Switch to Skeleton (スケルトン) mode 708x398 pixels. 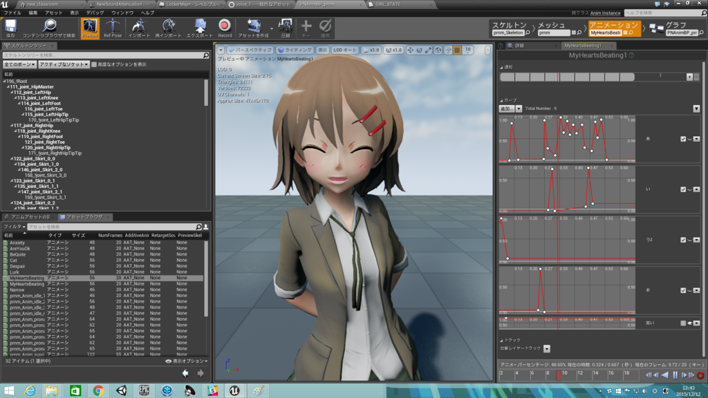(x=510, y=28)
